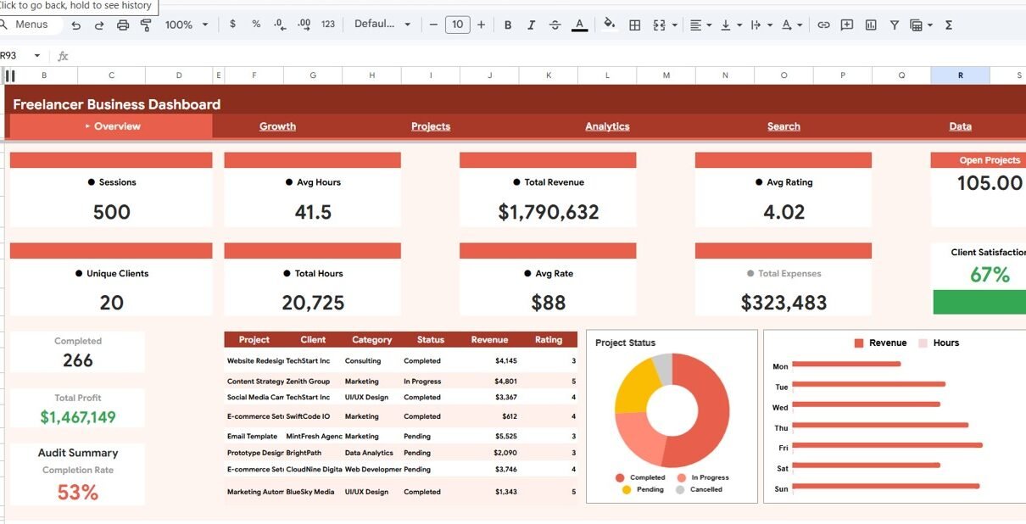Viewport: 1026px width, 524px height.
Task: Go to the Search link
Action: pyautogui.click(x=783, y=126)
